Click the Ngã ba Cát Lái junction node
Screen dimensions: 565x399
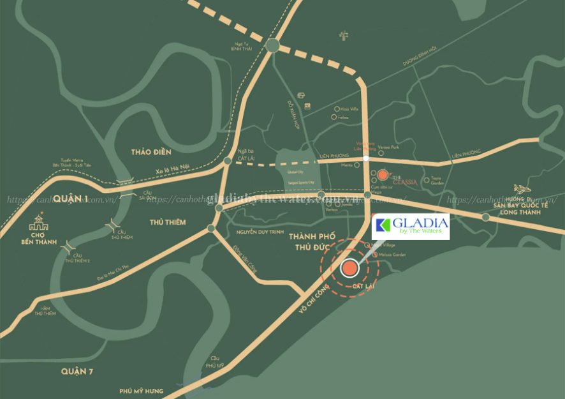point(228,161)
